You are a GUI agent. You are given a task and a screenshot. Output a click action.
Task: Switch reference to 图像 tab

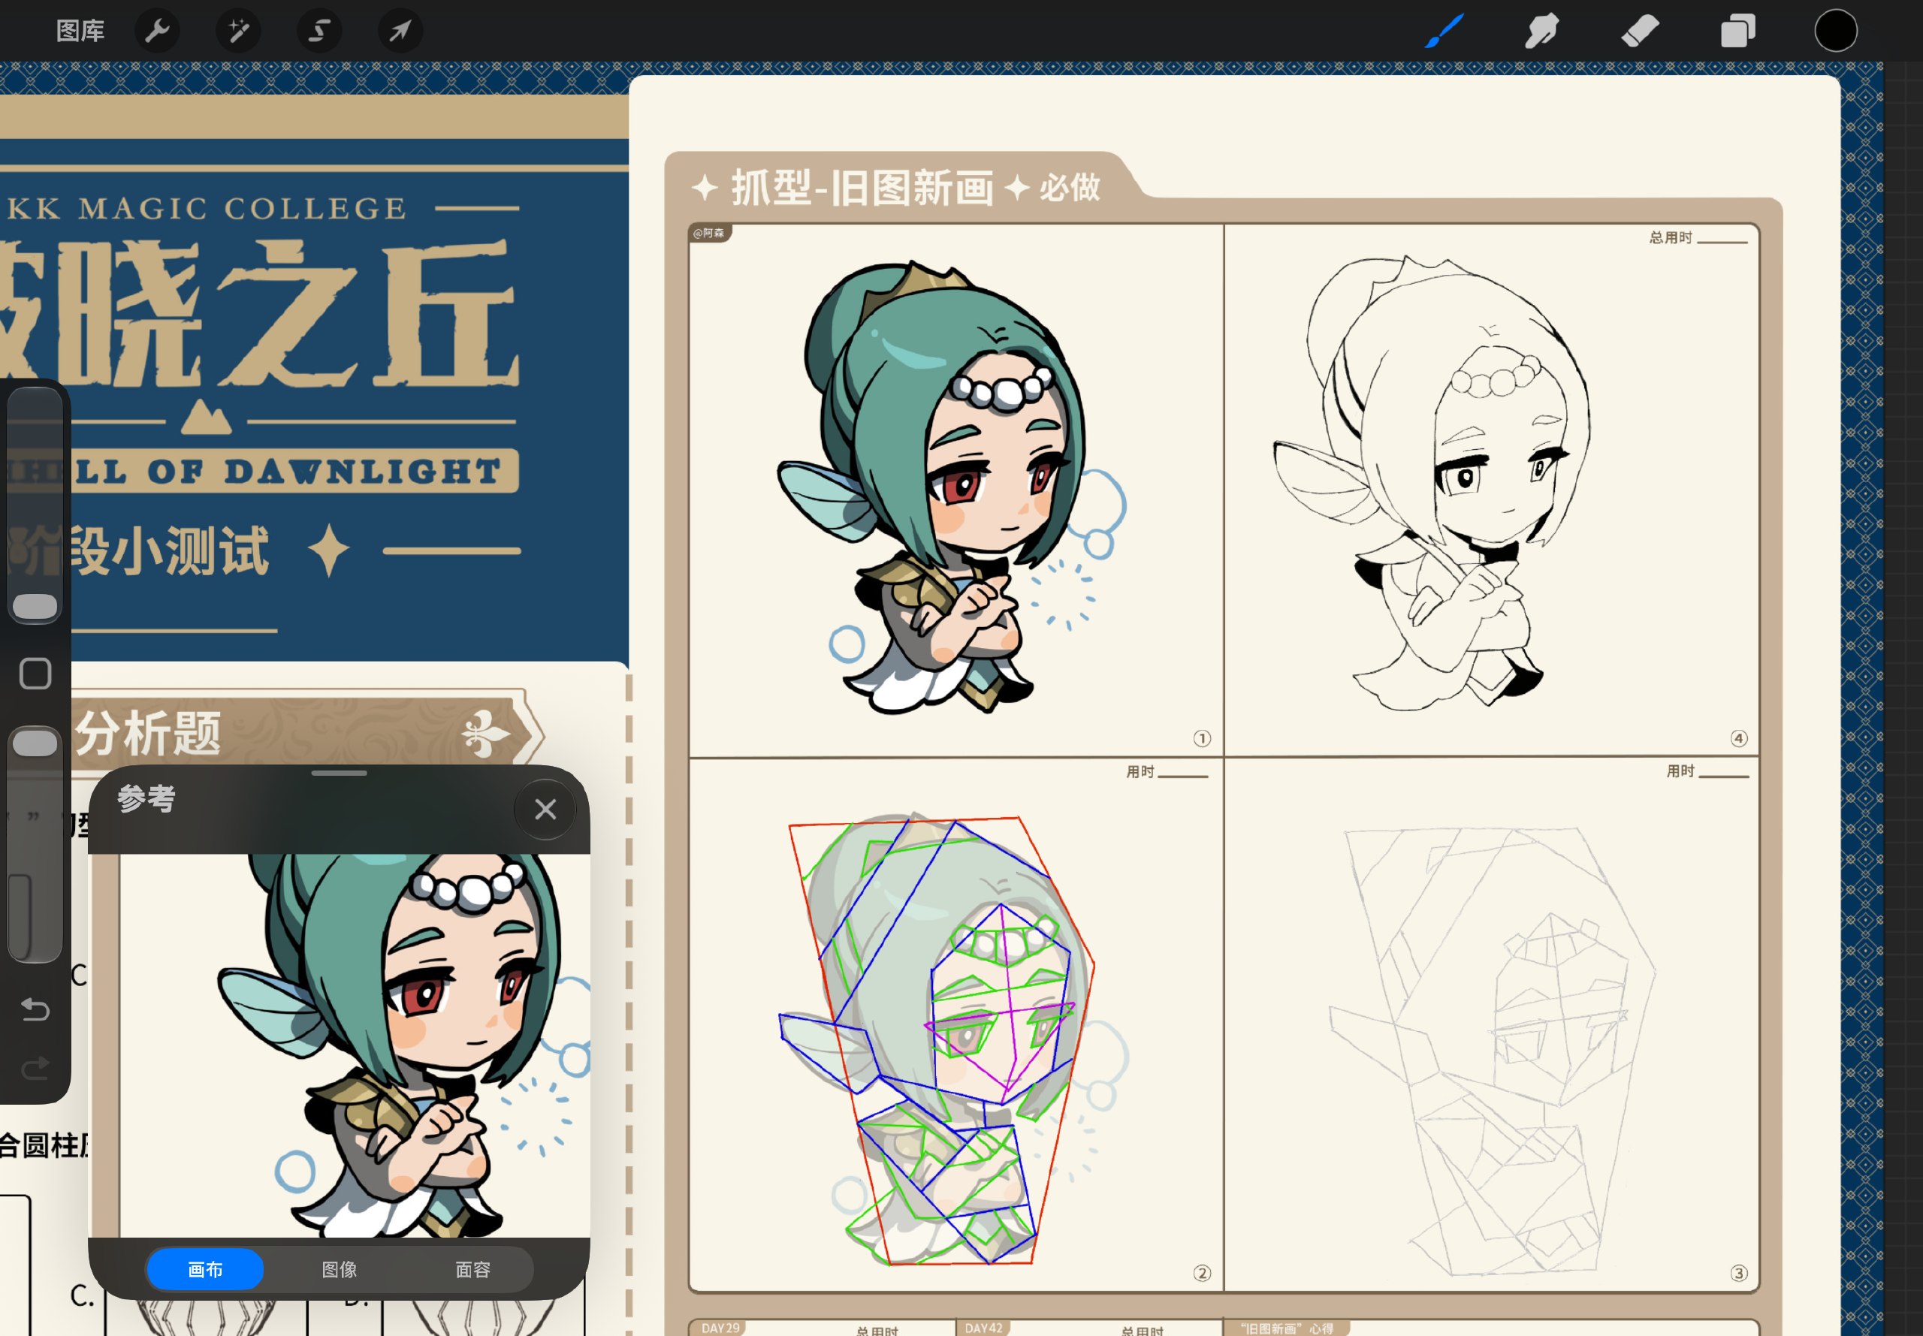[x=339, y=1270]
